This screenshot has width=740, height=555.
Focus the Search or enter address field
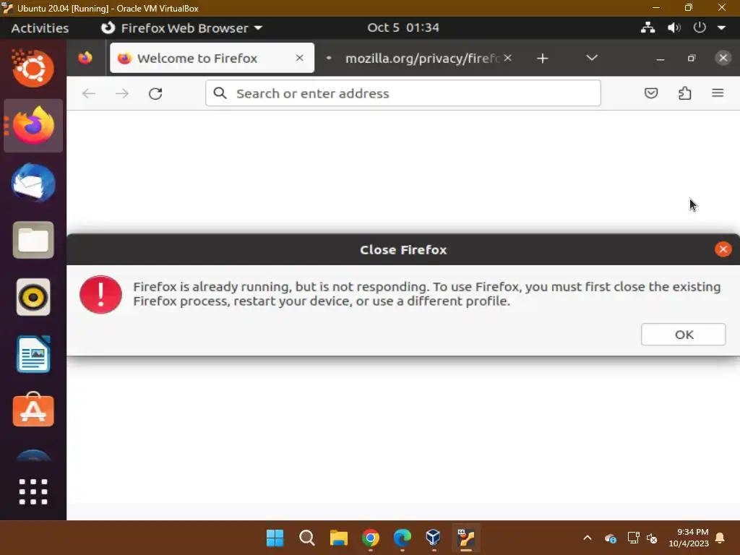[403, 93]
